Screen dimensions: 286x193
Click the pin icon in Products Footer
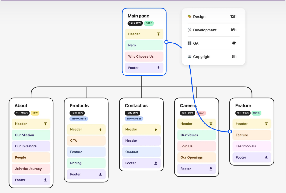click(x=101, y=174)
